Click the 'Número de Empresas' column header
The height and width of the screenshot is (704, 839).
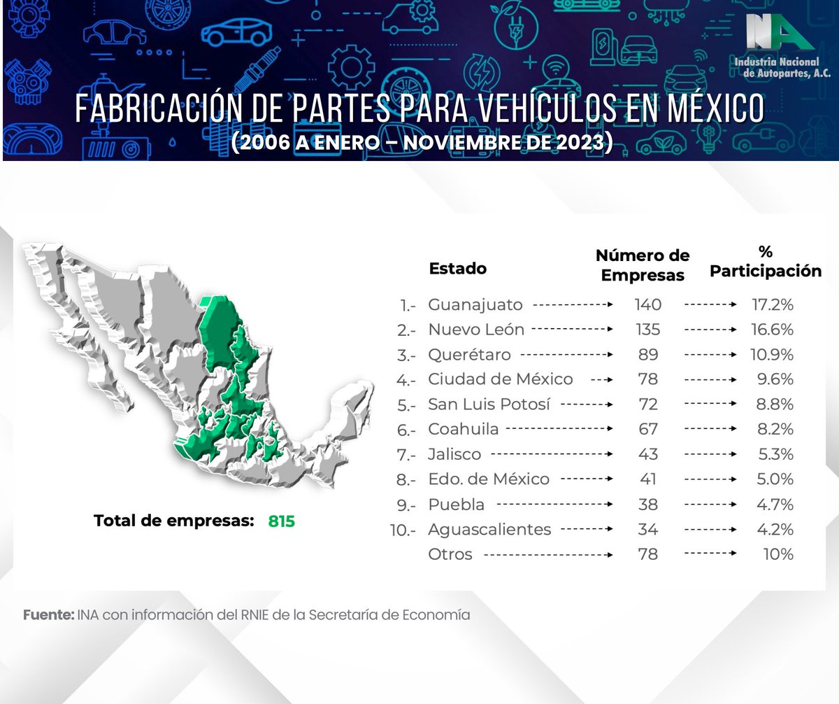[x=643, y=266]
